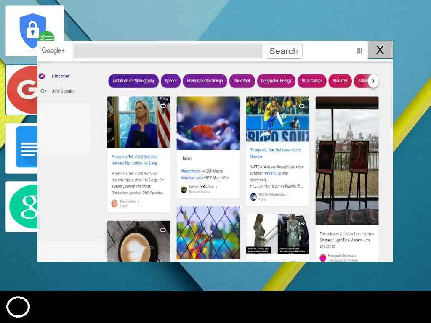Image resolution: width=431 pixels, height=323 pixels.
Task: Close the Google+ window with X
Action: click(x=380, y=50)
